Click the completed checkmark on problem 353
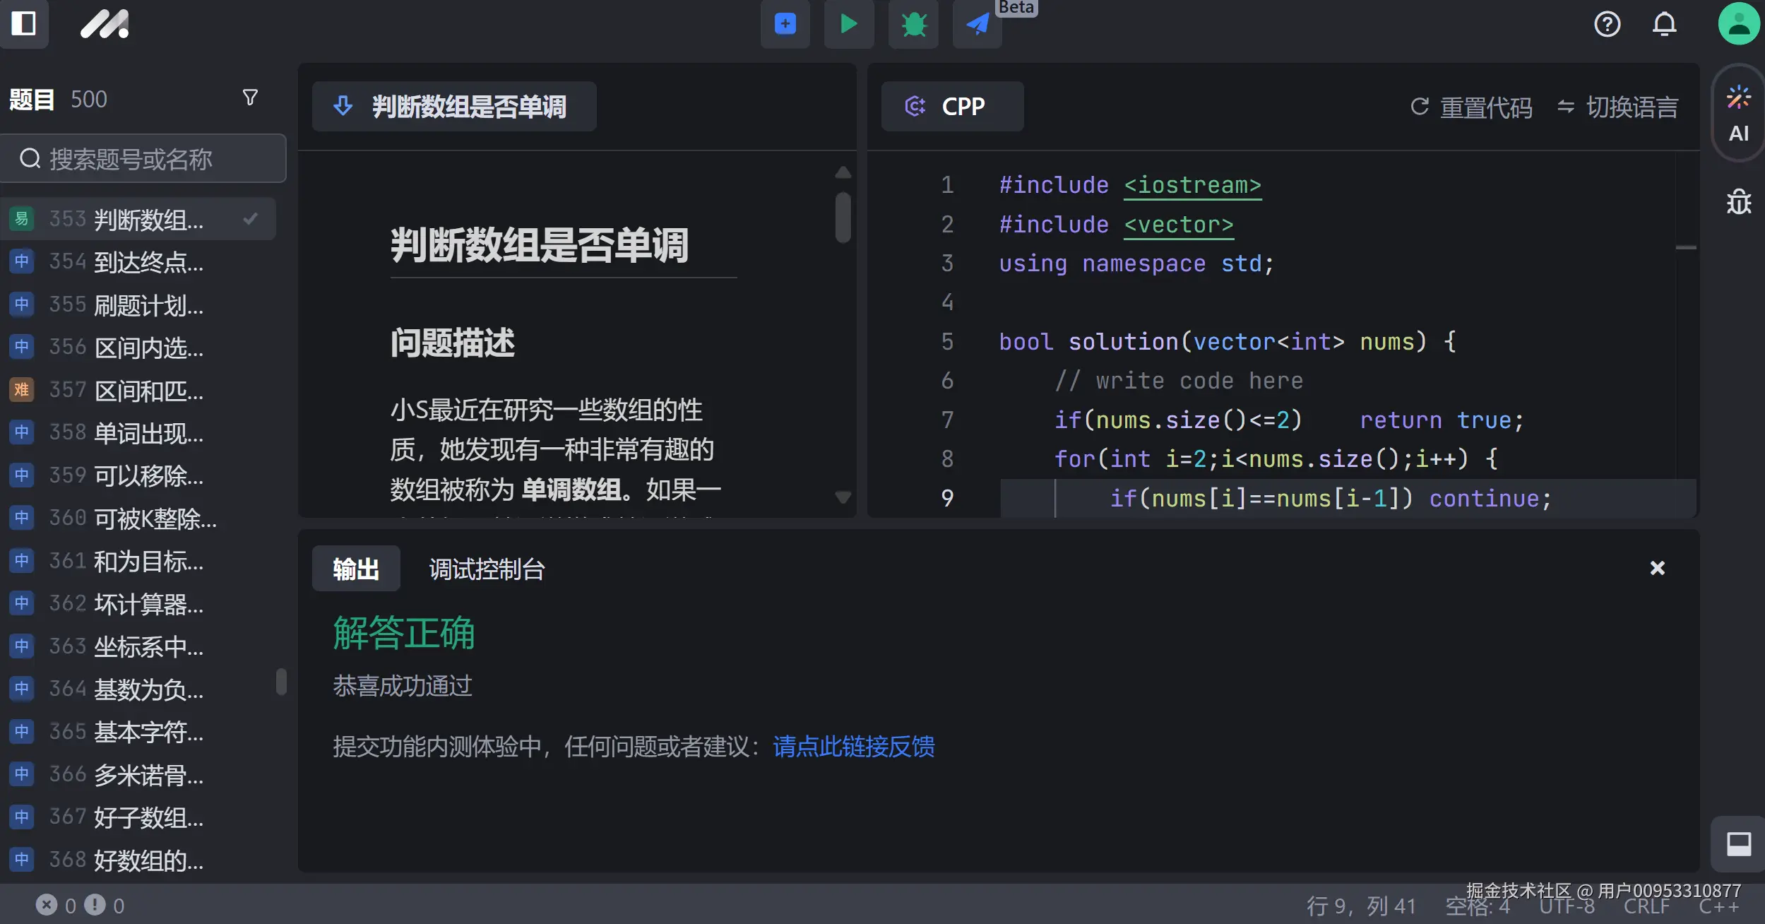The height and width of the screenshot is (924, 1765). click(250, 219)
